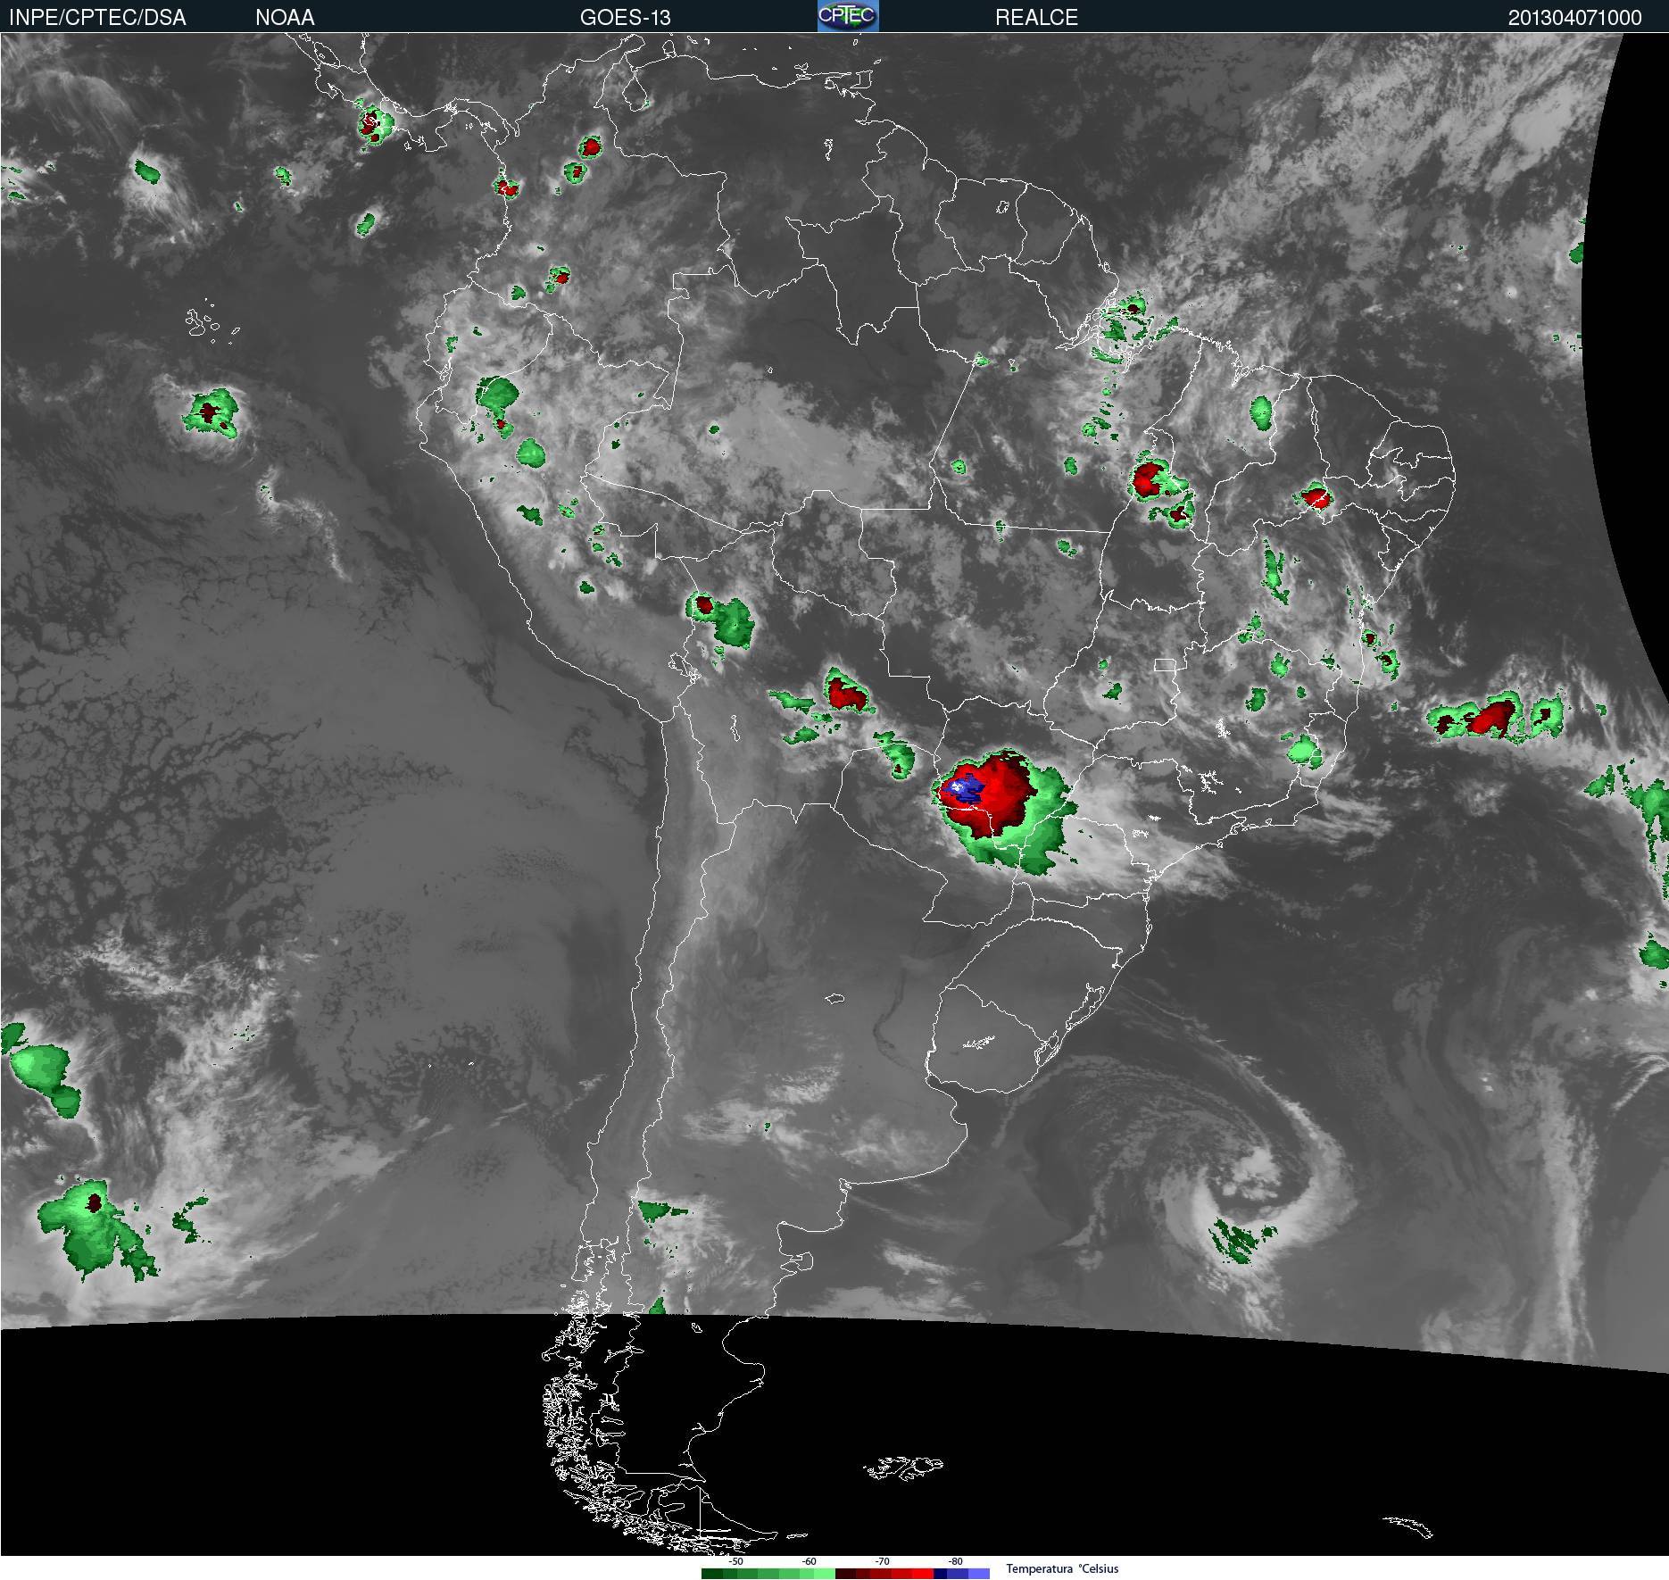The height and width of the screenshot is (1580, 1669).
Task: Click the -50 value on the temperature scale
Action: point(735,1561)
